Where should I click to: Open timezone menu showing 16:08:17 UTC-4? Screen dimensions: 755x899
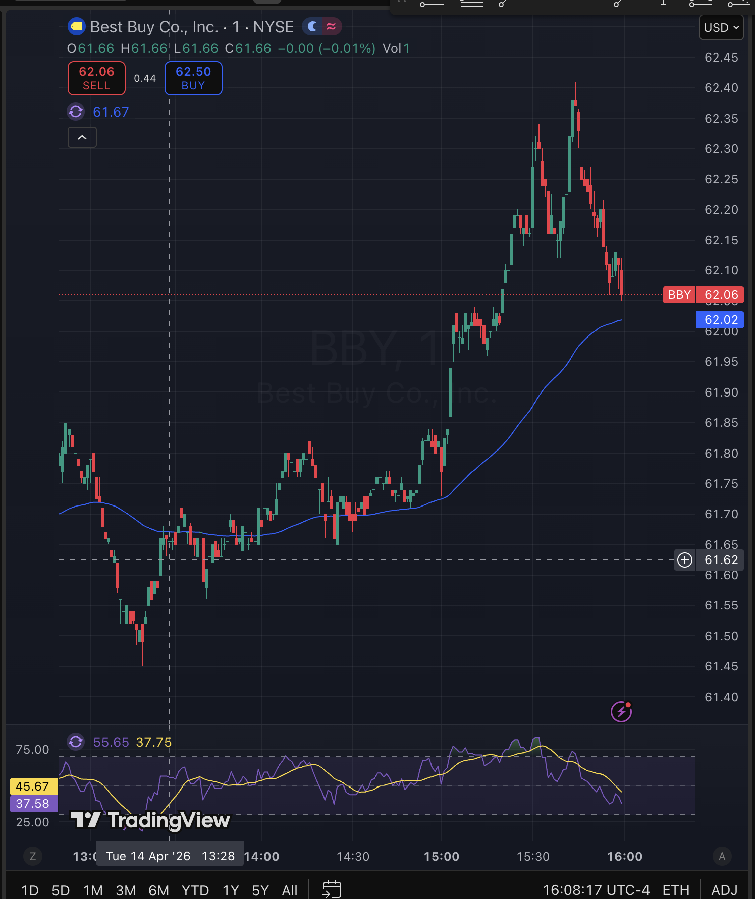click(x=596, y=890)
